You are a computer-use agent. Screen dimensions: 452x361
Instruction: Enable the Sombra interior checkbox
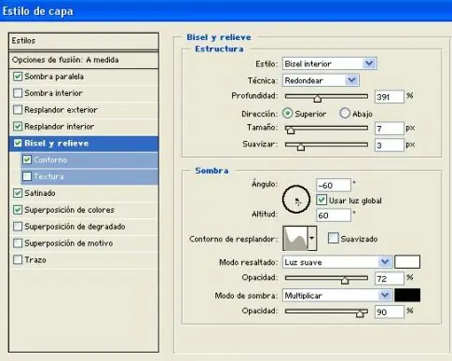(x=18, y=93)
